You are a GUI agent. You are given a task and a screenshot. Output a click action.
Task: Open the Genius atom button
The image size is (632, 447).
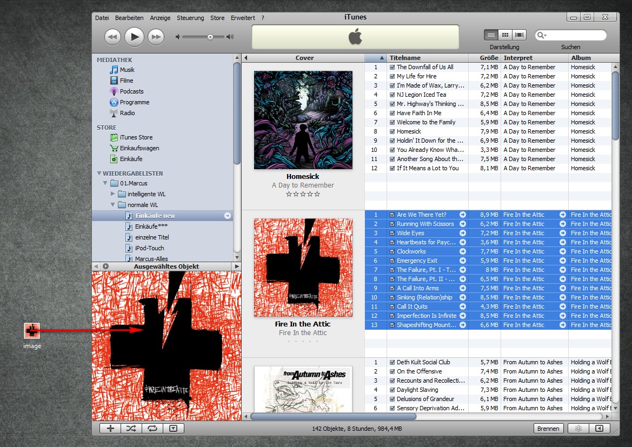[x=578, y=429]
